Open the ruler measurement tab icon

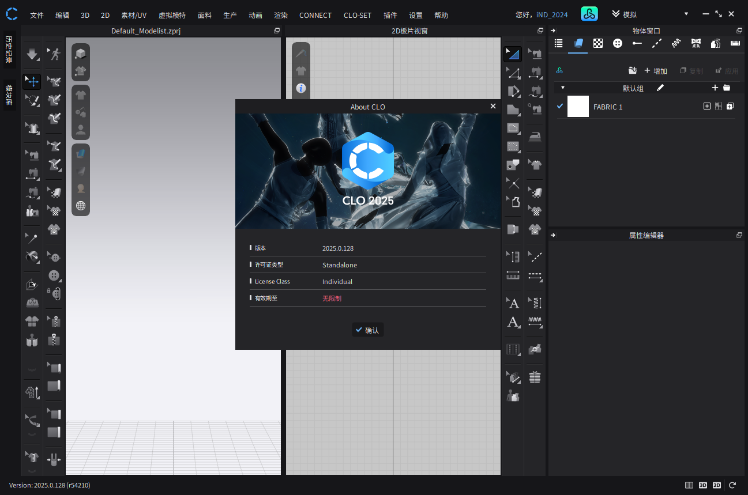(735, 43)
